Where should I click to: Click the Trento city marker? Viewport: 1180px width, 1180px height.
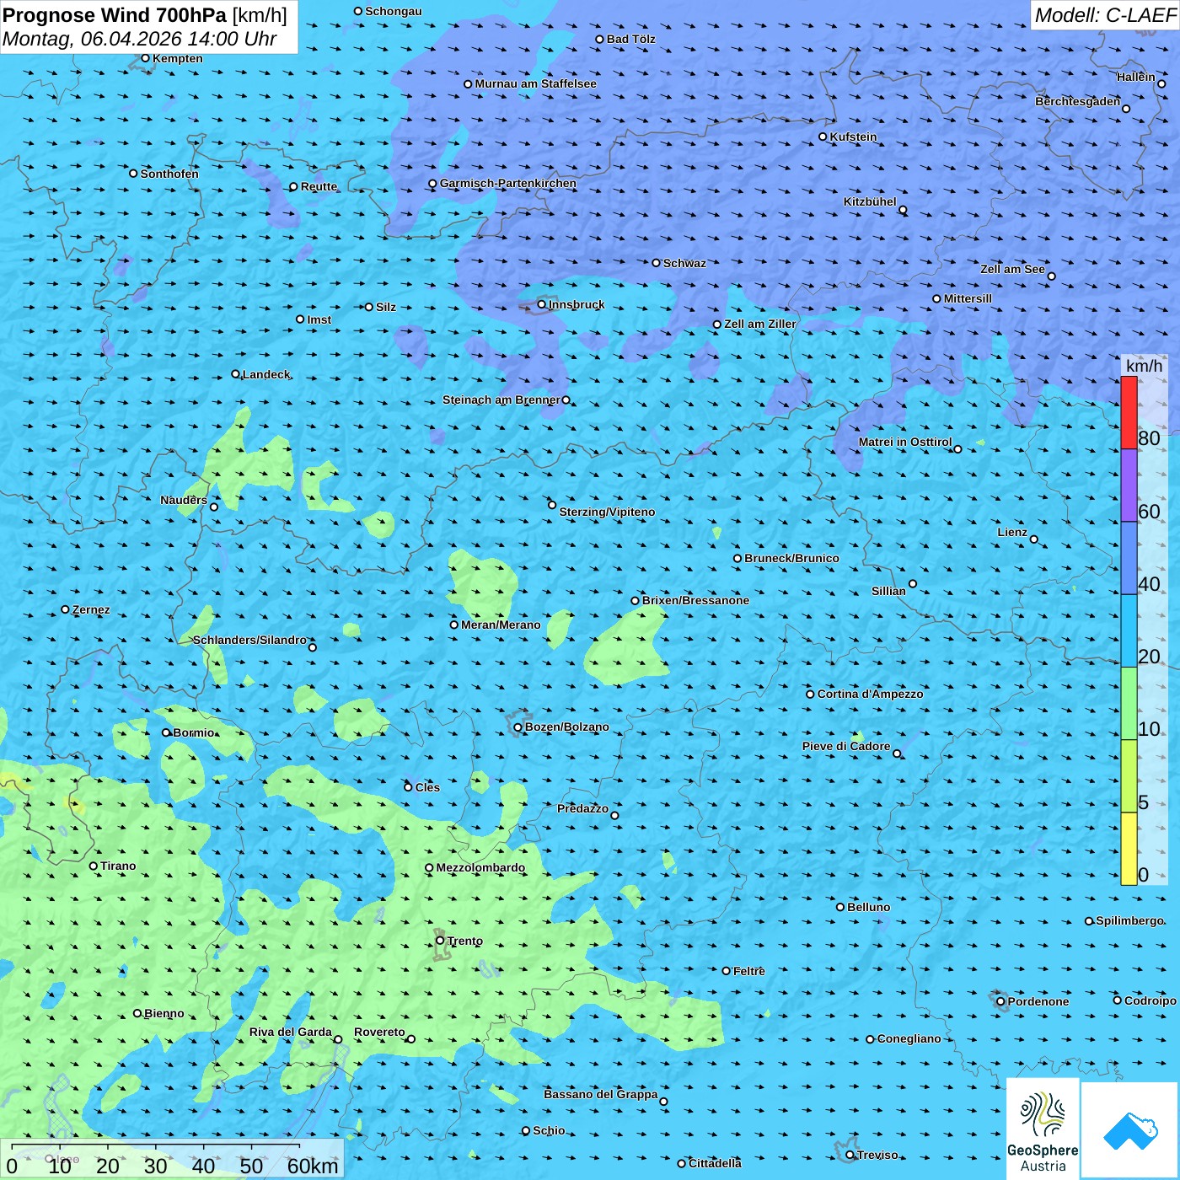point(439,941)
